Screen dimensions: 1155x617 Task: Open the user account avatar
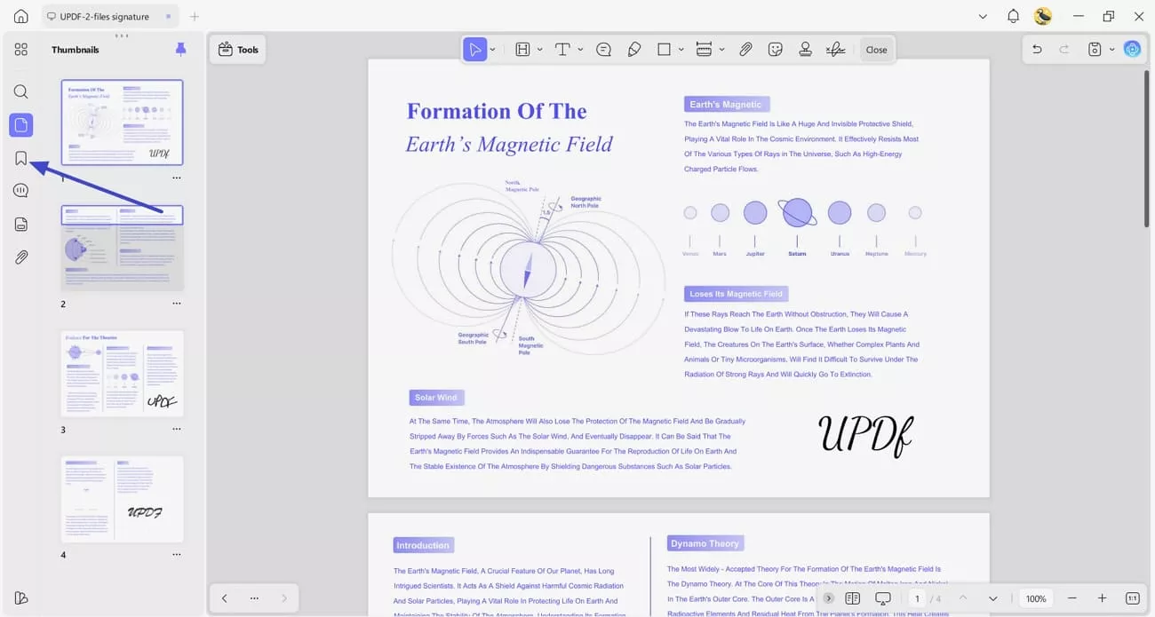(x=1043, y=16)
